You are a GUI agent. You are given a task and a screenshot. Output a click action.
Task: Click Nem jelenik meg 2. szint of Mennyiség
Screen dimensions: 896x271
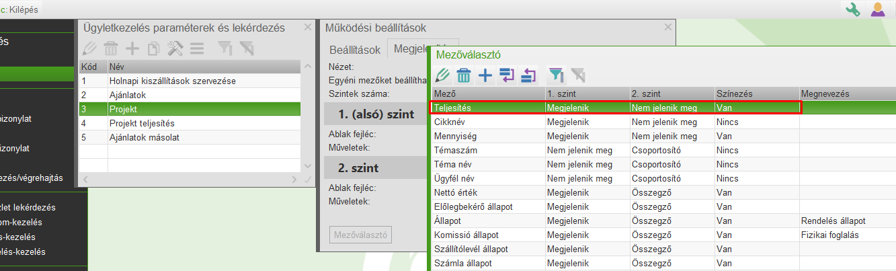coord(671,136)
